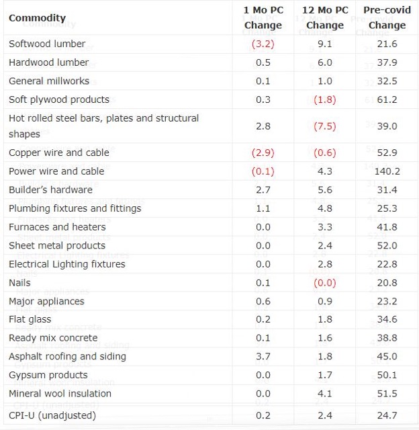Click the 1 Mo PC Change header
419x430 pixels.
(263, 17)
